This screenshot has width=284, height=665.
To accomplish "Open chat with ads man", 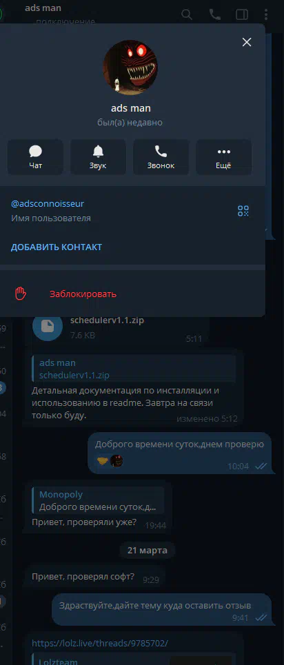I will tap(36, 157).
